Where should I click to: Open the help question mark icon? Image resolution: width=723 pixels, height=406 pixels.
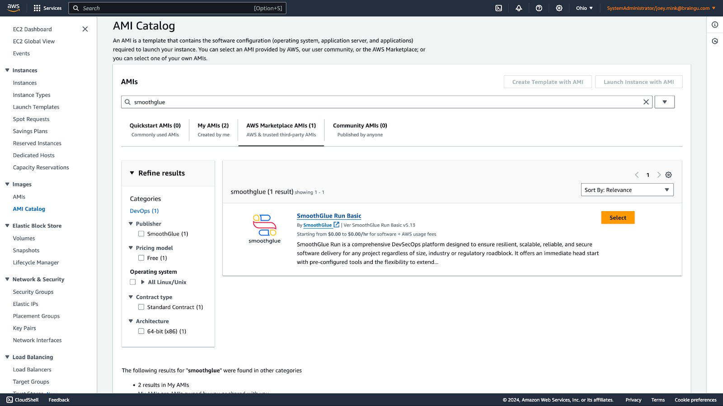(539, 8)
